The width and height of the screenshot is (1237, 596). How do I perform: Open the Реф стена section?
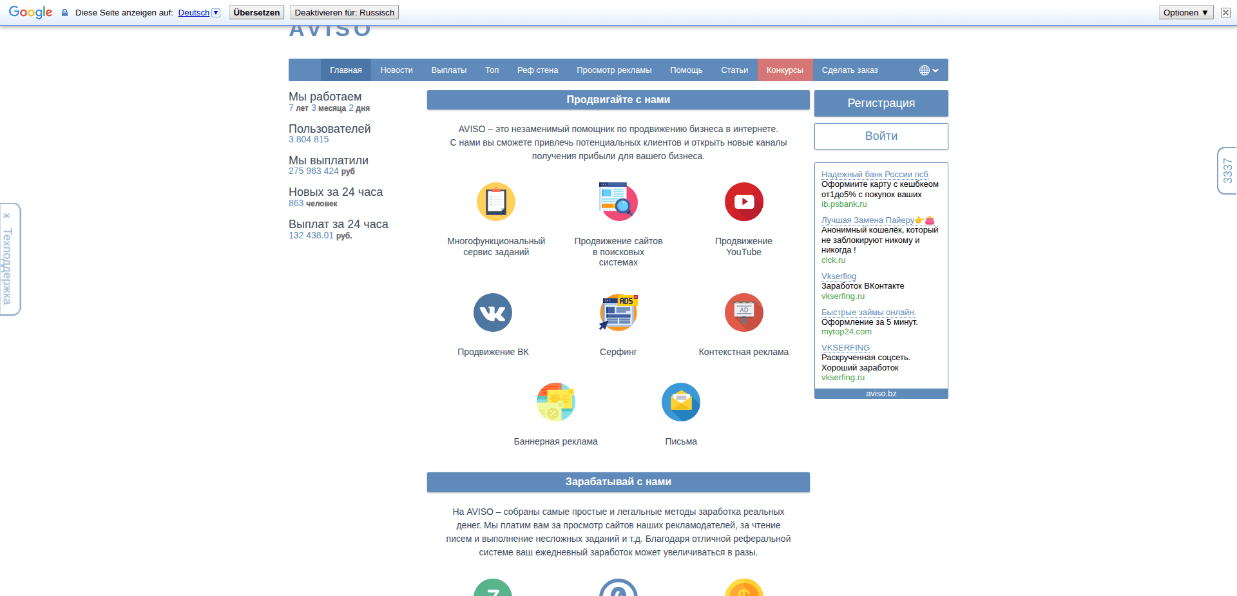click(x=537, y=70)
